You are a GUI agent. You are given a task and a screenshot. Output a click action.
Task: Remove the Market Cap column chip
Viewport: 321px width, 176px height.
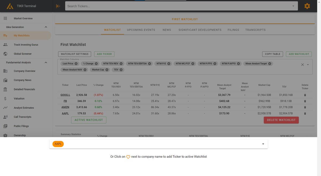[x=107, y=70]
